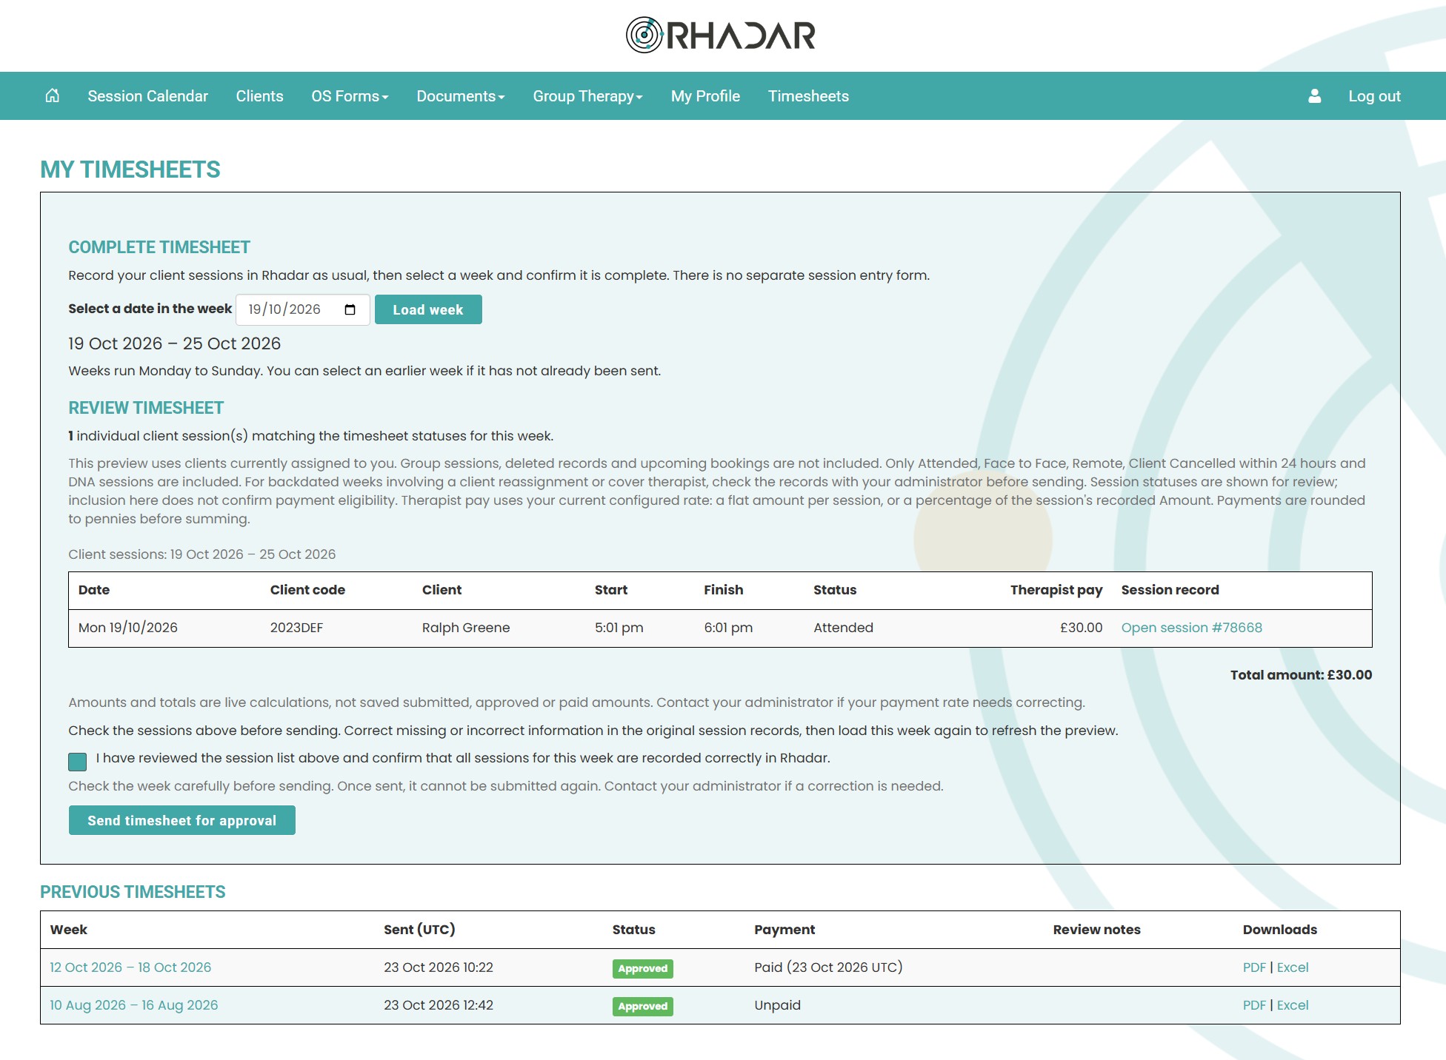Open the date picker calendar icon
The image size is (1446, 1060).
[350, 309]
